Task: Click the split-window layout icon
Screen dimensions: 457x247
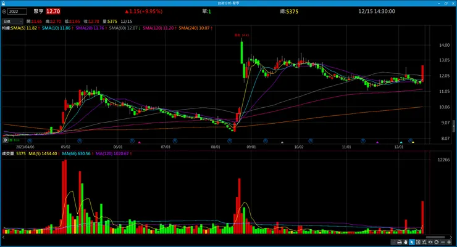Action: tap(418, 242)
